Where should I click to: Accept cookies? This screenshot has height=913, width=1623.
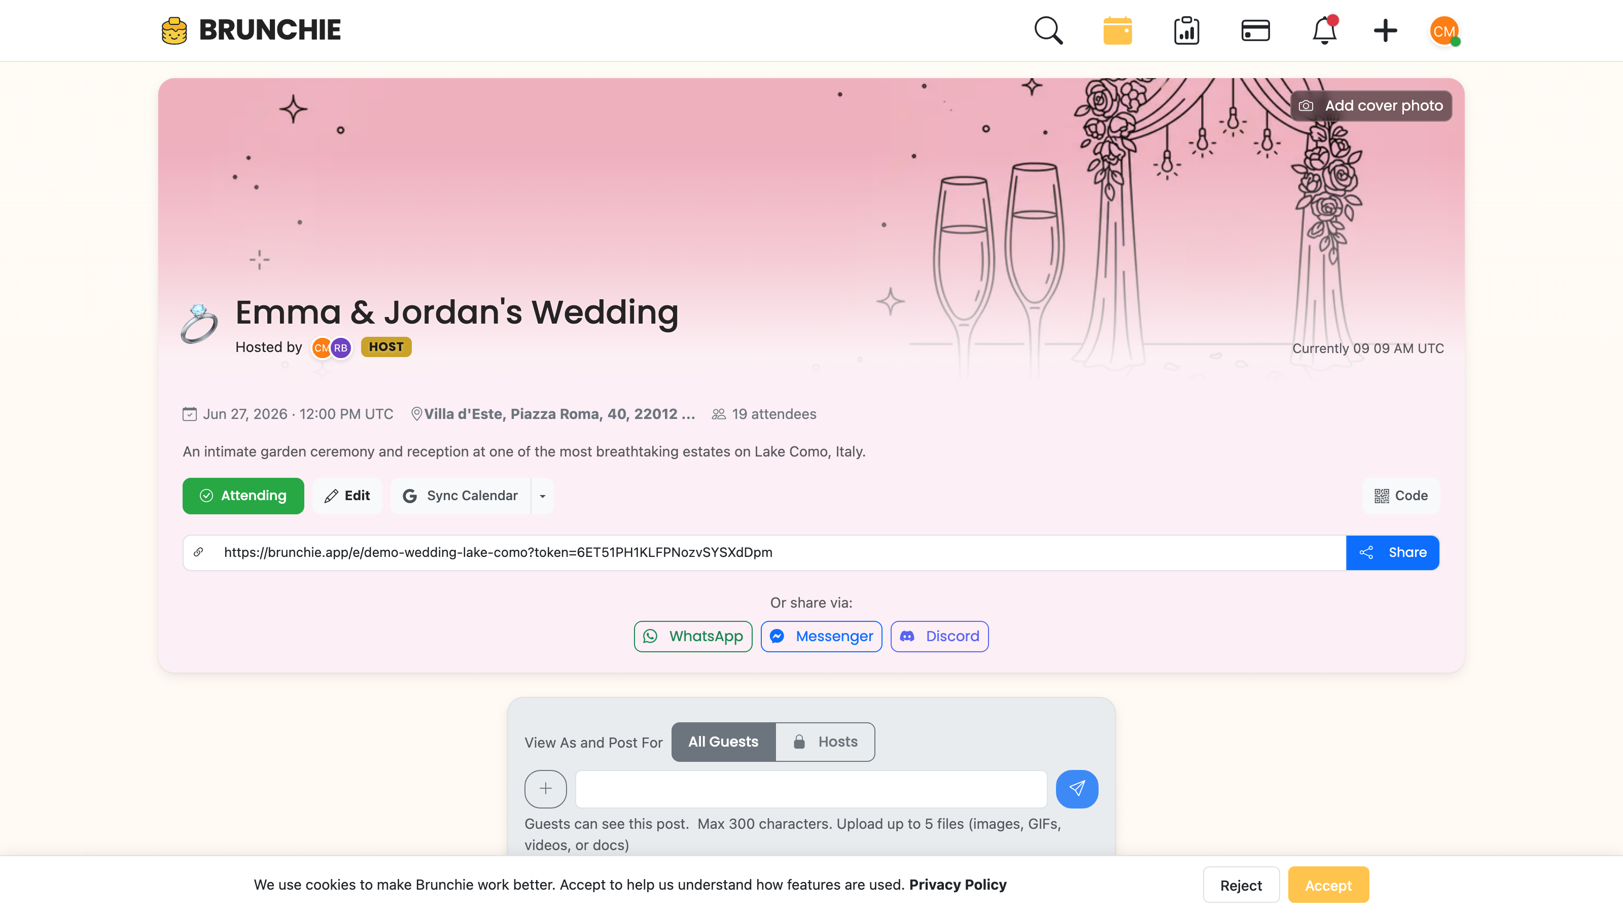[x=1328, y=885]
